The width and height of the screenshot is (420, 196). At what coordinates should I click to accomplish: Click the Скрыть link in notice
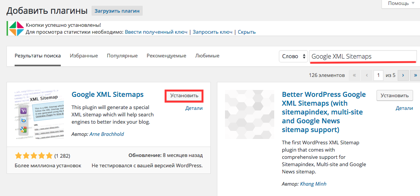[x=247, y=32]
